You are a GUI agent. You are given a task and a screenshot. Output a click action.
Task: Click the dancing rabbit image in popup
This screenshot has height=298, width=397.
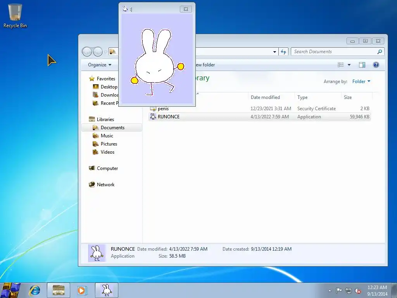pyautogui.click(x=157, y=59)
